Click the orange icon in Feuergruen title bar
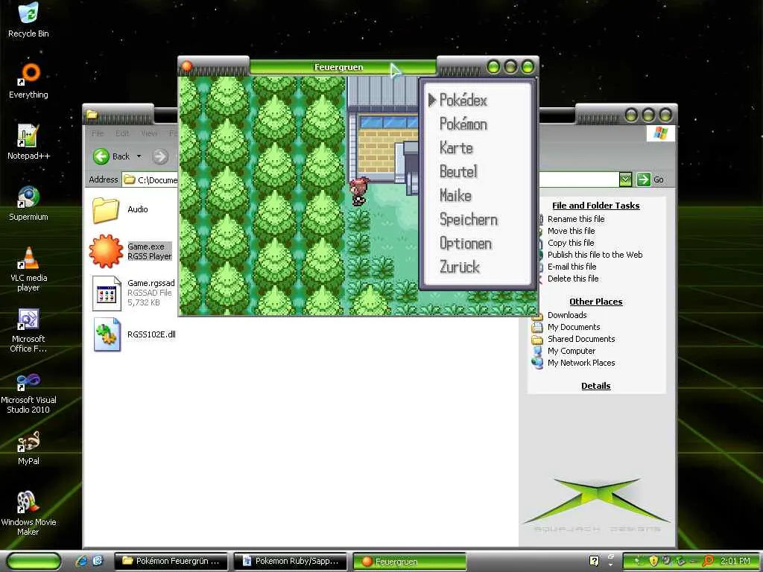This screenshot has height=572, width=763. [186, 66]
